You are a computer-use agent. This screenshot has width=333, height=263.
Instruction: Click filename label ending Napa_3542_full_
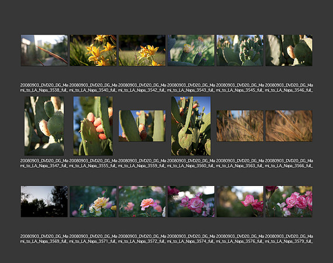(x=142, y=88)
